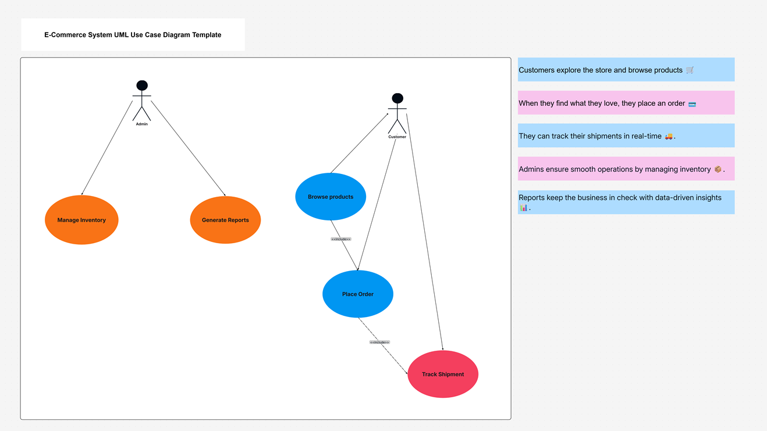Click the package emoji in the inventory note
This screenshot has width=767, height=431.
point(717,169)
